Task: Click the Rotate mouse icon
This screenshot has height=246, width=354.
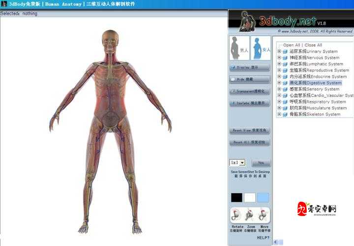Action: point(237,215)
